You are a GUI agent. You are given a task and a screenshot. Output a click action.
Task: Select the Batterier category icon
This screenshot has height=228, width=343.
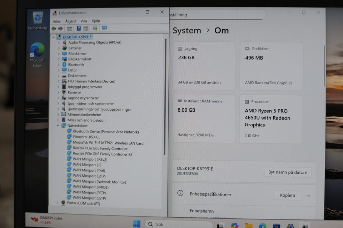coord(64,48)
